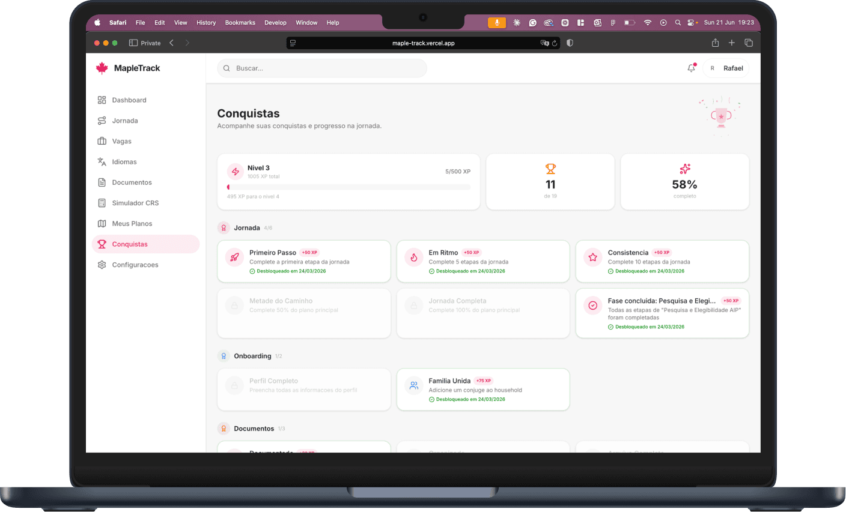
Task: Select the Vagas briefcase icon
Action: [102, 141]
